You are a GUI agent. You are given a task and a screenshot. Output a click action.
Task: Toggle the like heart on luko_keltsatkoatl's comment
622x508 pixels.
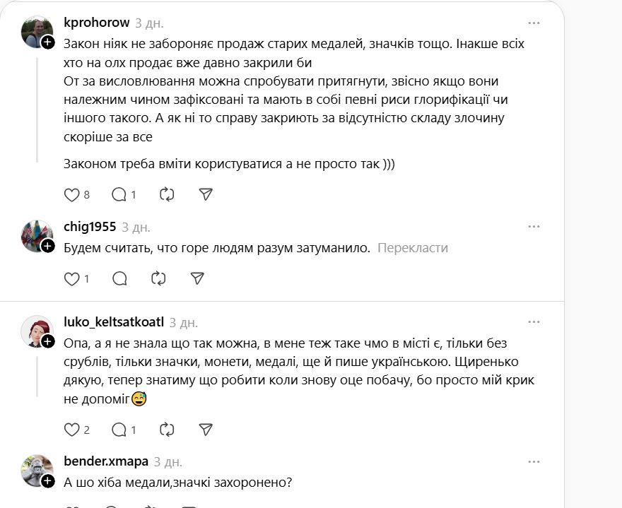point(71,429)
